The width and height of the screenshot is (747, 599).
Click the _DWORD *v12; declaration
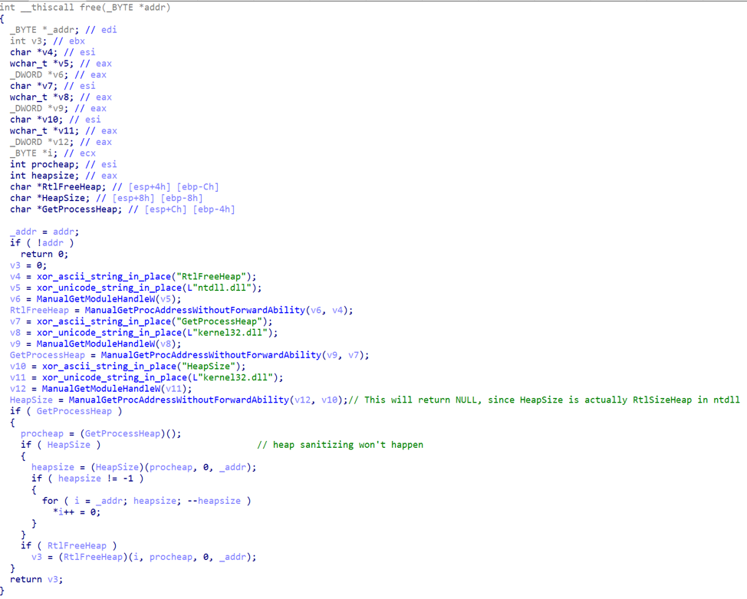coord(42,142)
